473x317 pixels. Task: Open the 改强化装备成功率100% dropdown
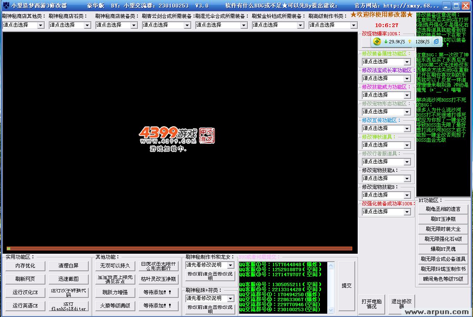tap(386, 212)
